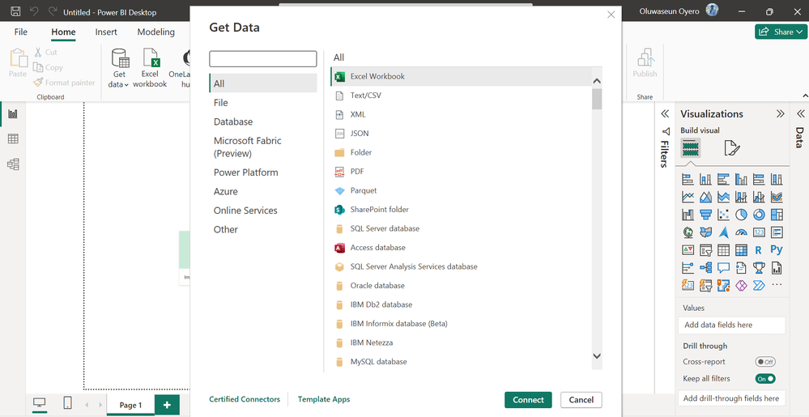Open more visuals ellipsis
809x417 pixels.
777,285
